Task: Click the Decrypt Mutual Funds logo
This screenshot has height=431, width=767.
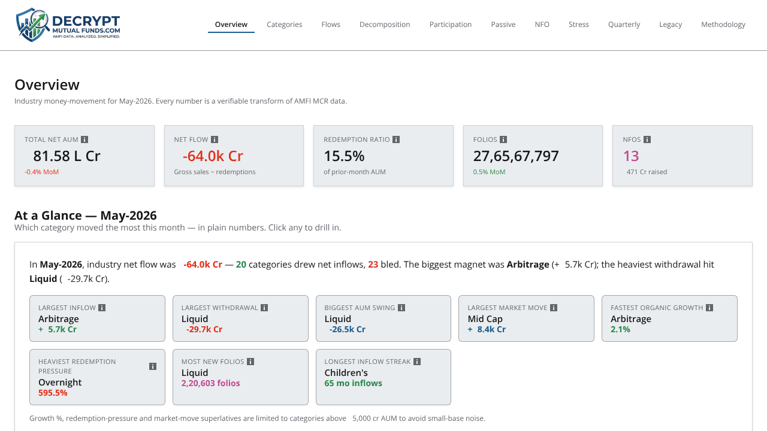Action: (68, 25)
